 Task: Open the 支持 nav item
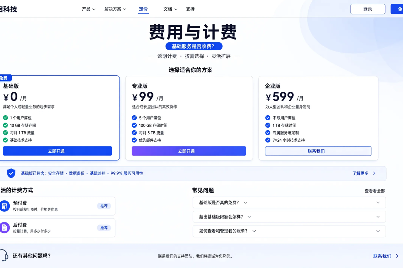pyautogui.click(x=190, y=9)
